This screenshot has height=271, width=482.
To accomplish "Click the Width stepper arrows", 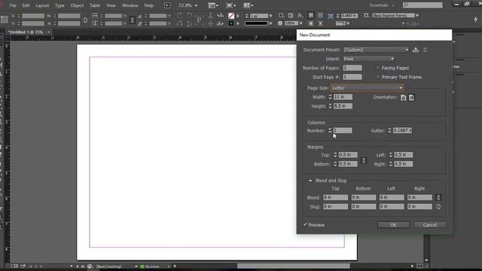I will (330, 97).
